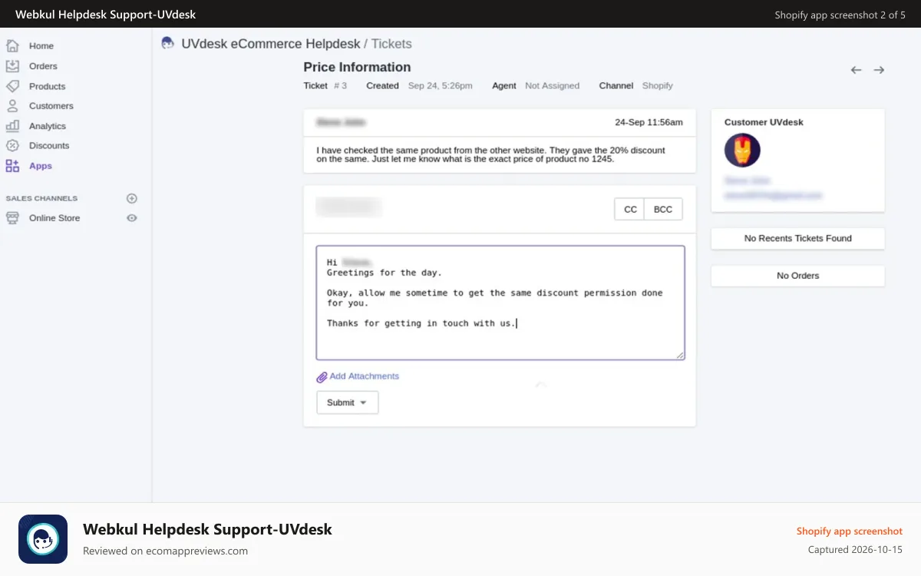The image size is (921, 576).
Task: Click Shopify app screenshot label at bottom
Action: click(850, 531)
